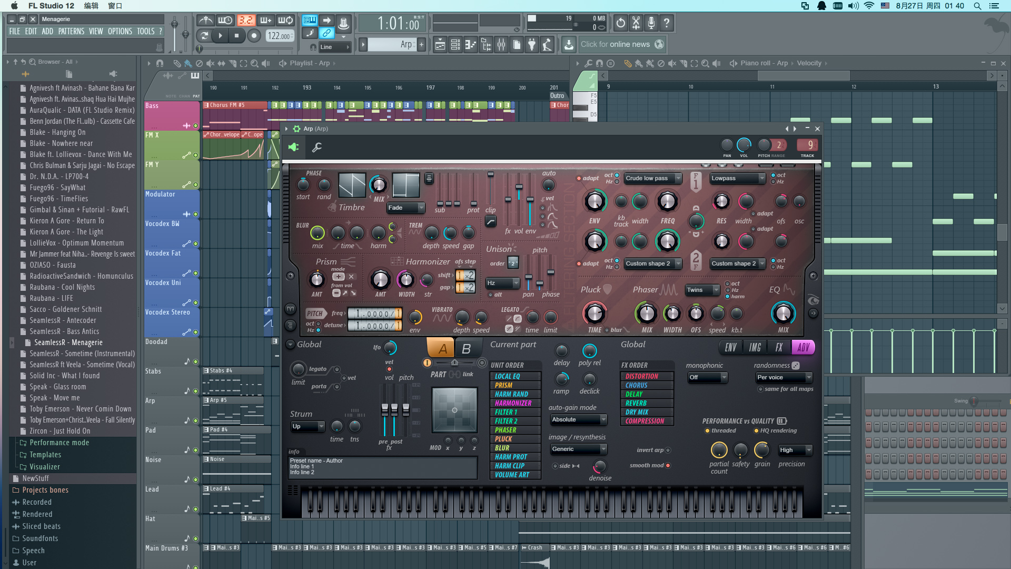Open the Performance mode folder

tap(59, 443)
